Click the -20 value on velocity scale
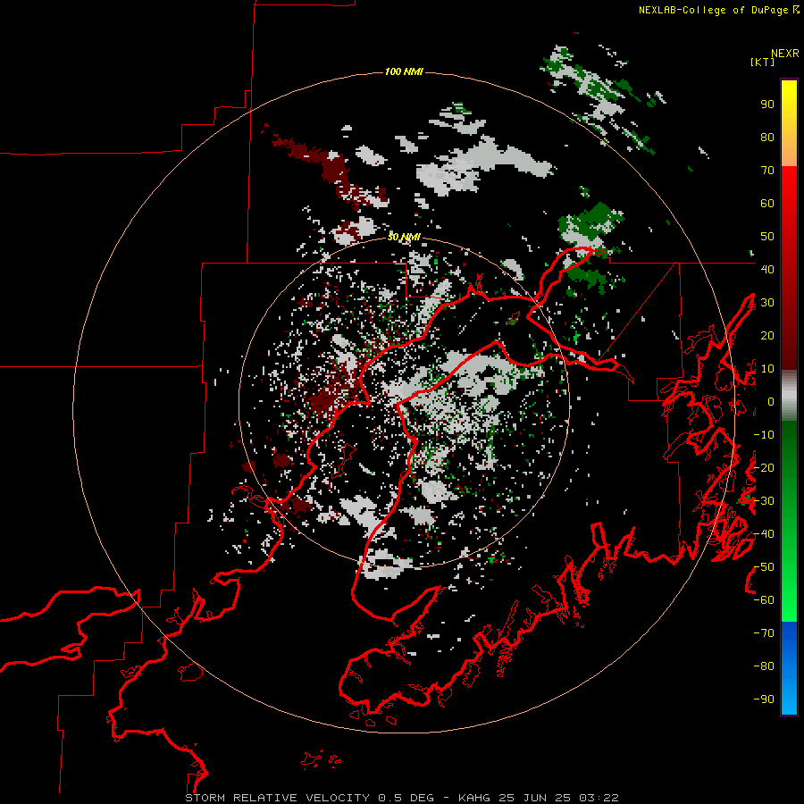804x804 pixels. point(764,467)
